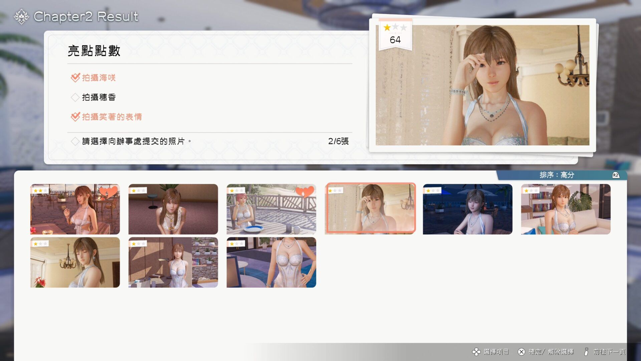This screenshot has height=361, width=641.
Task: Select the two-star terrace waving photo
Action: (x=75, y=209)
